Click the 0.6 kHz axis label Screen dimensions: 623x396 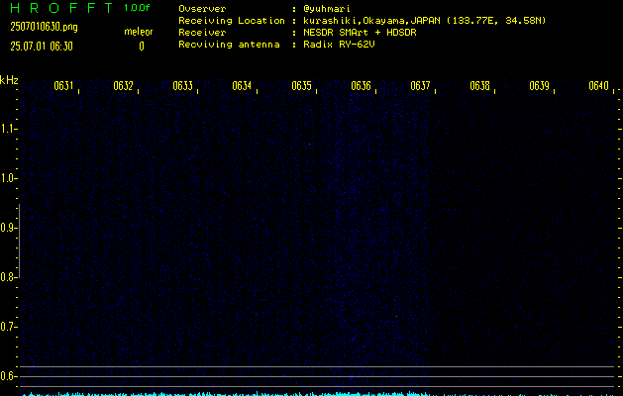[8, 376]
